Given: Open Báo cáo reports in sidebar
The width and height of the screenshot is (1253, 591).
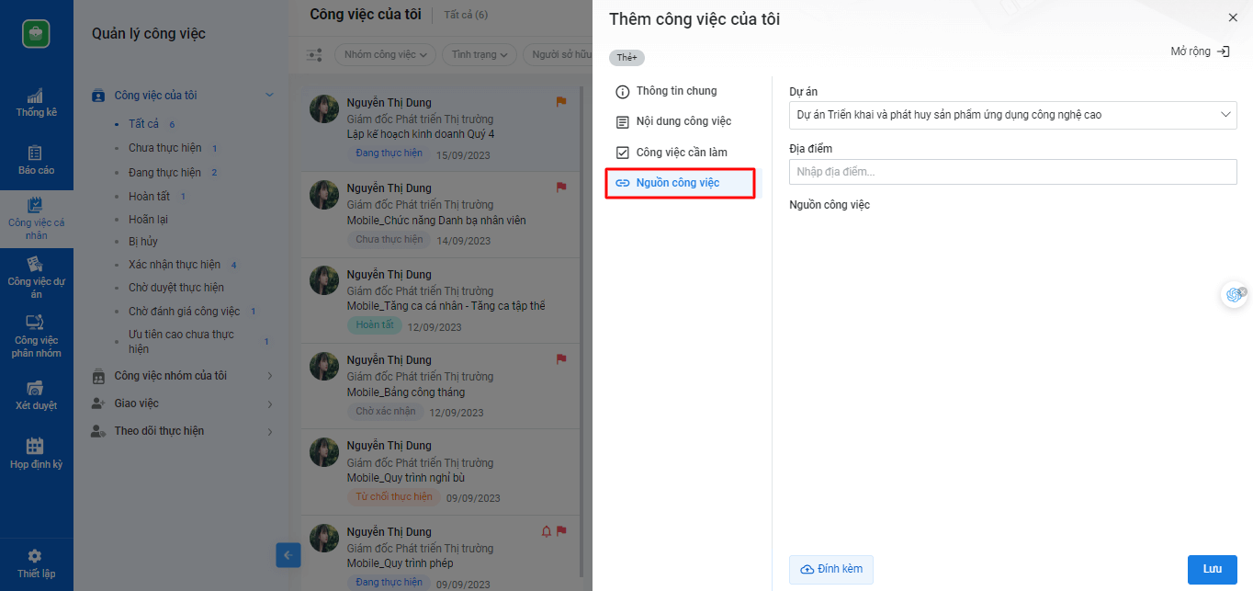Looking at the screenshot, I should [x=36, y=161].
